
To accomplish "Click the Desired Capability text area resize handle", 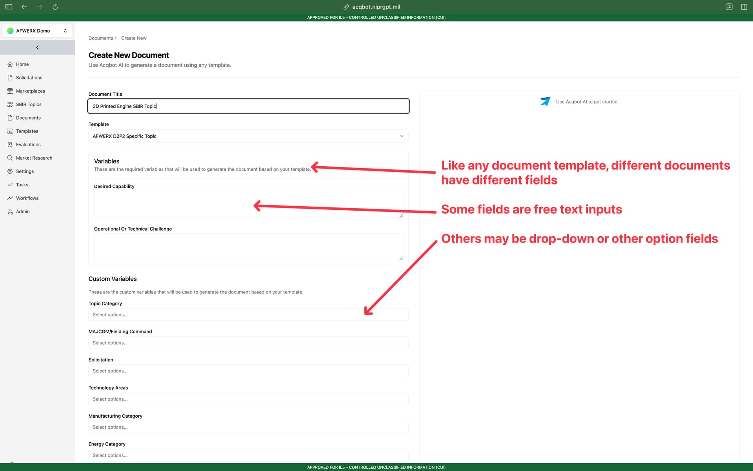I will point(401,216).
